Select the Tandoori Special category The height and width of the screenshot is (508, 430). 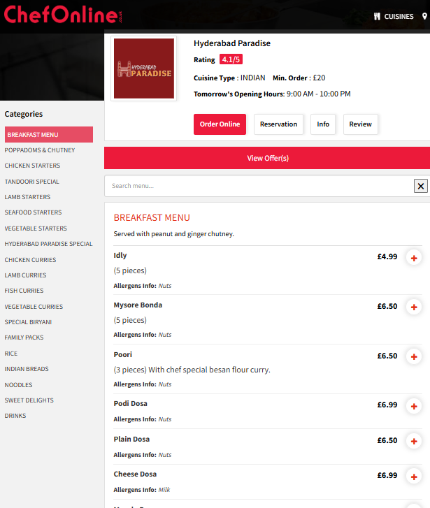31,182
